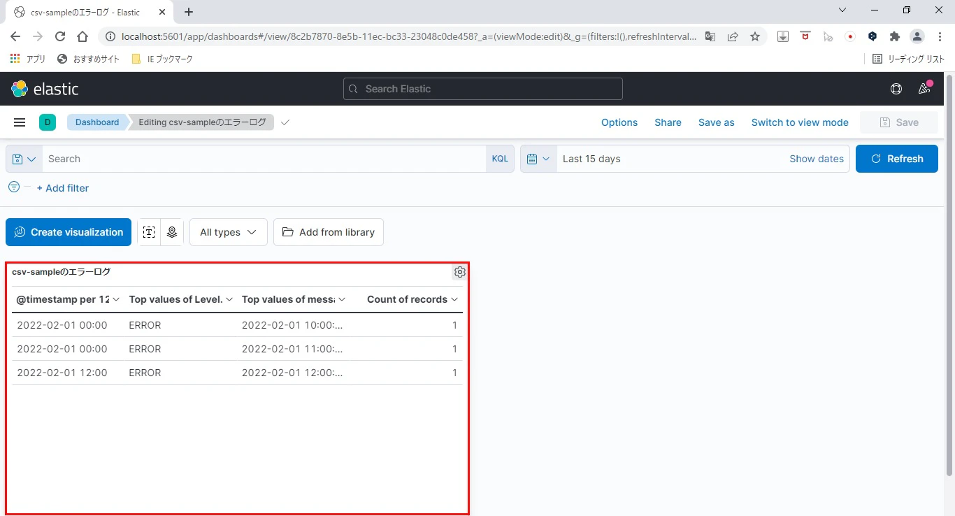Expand the All types dropdown
The width and height of the screenshot is (955, 516).
coord(229,232)
